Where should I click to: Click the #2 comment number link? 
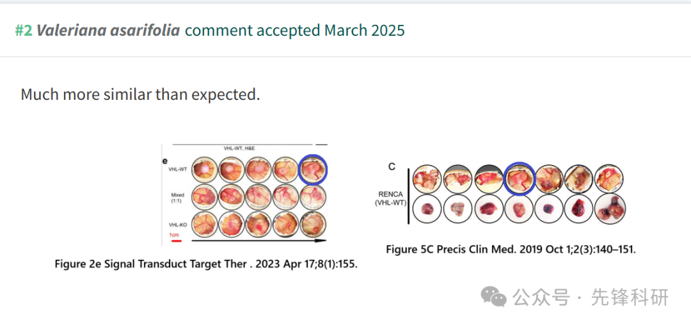(24, 30)
